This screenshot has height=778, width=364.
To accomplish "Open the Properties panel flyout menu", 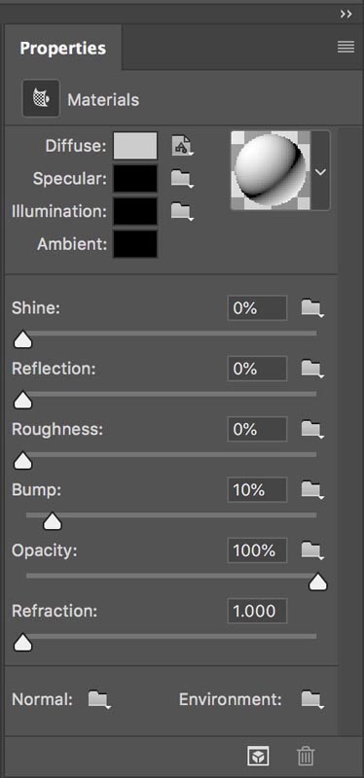I will click(346, 47).
